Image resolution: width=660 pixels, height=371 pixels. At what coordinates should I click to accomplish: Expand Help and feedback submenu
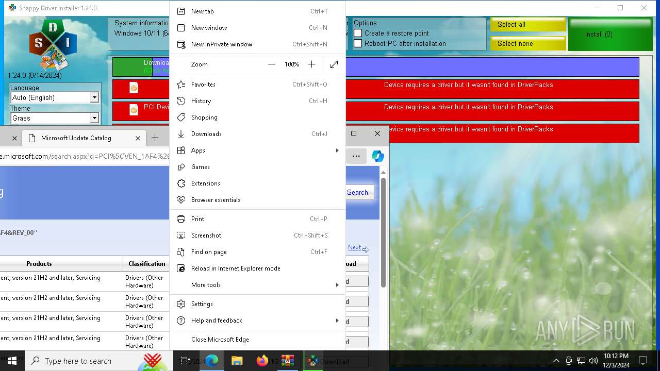(x=257, y=321)
